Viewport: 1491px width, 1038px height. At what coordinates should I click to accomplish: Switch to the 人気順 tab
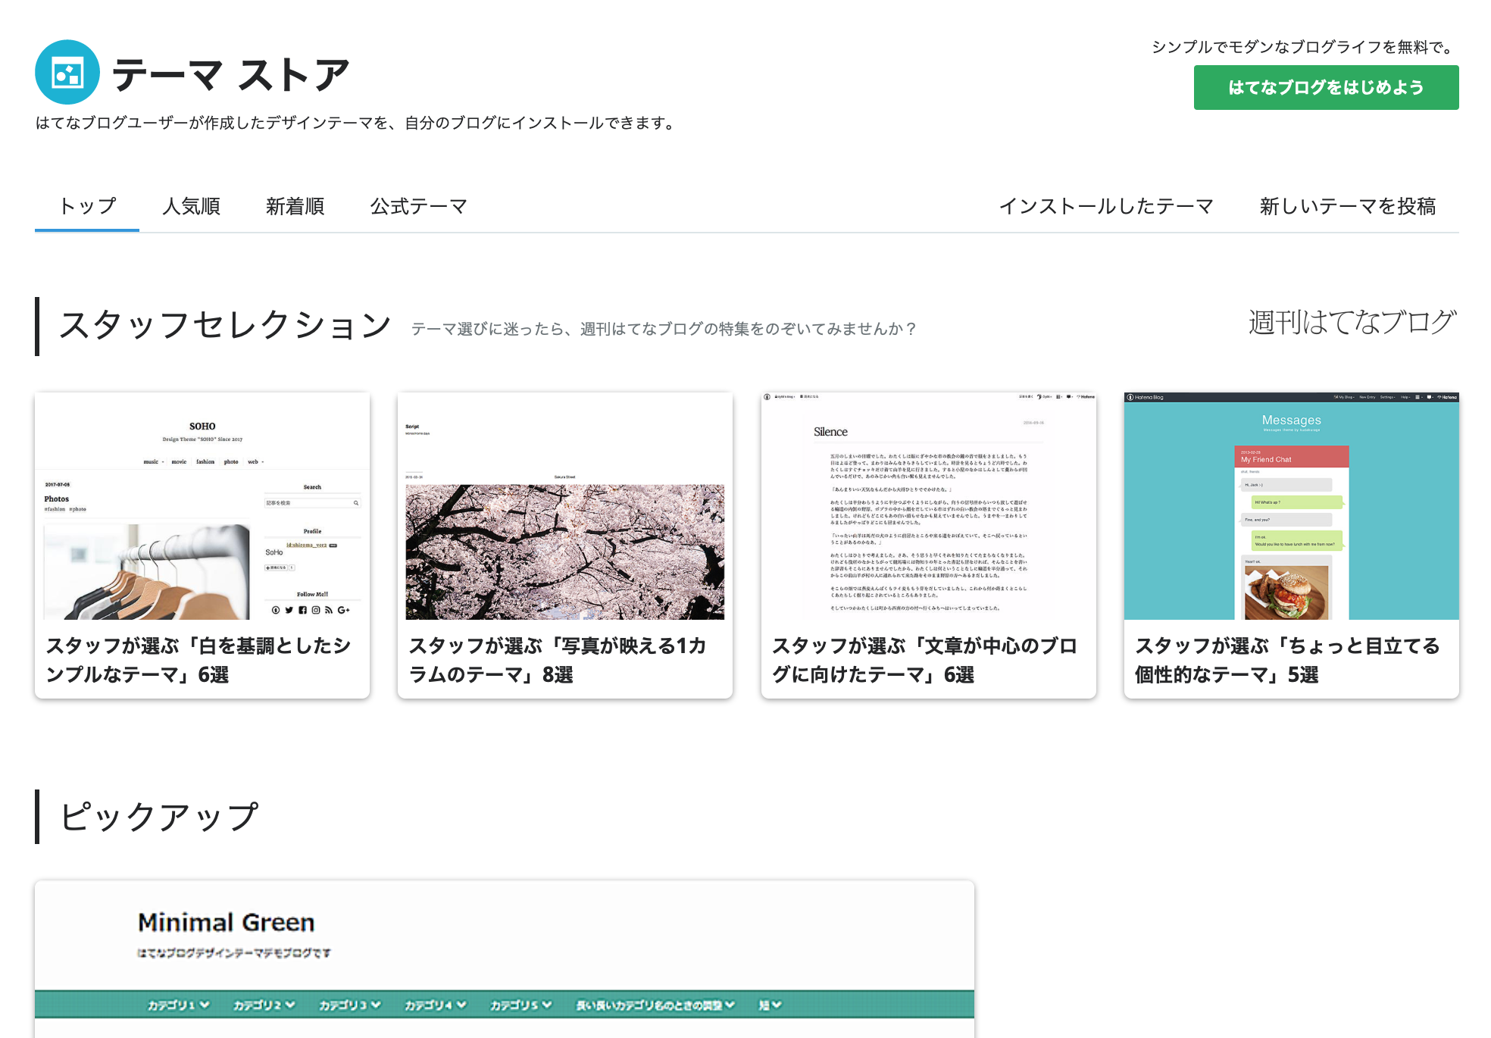click(191, 206)
